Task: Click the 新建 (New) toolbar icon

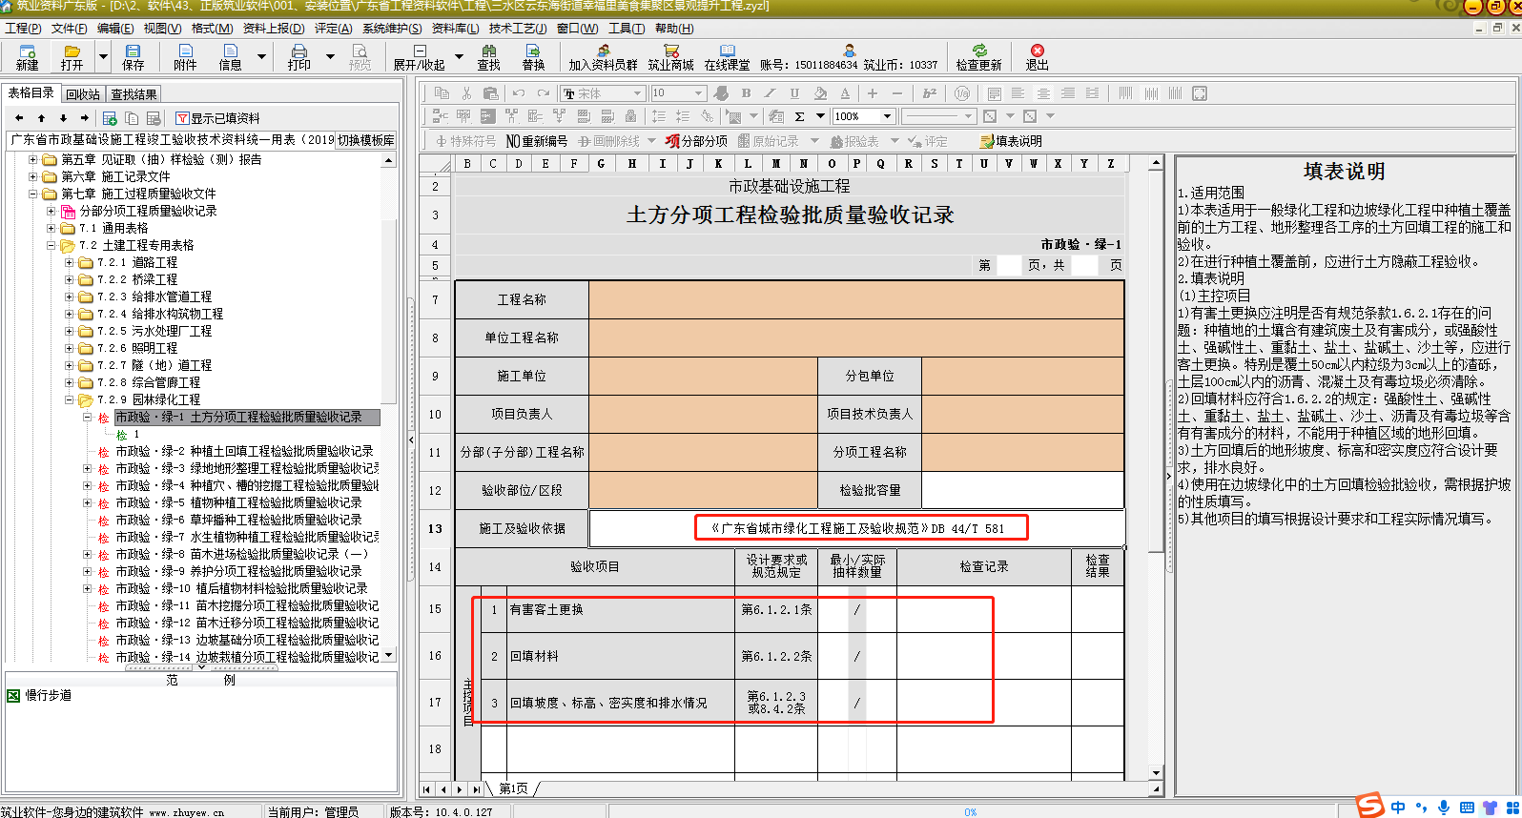Action: pos(27,57)
